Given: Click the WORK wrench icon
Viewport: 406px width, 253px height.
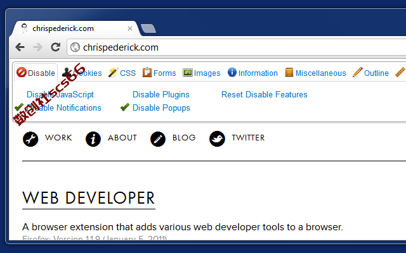Looking at the screenshot, I should pyautogui.click(x=30, y=139).
